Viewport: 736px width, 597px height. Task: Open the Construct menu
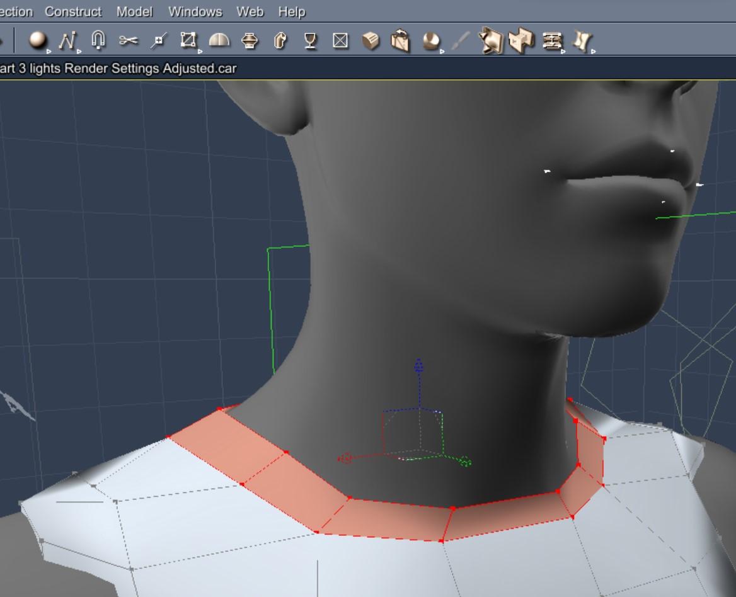(73, 12)
